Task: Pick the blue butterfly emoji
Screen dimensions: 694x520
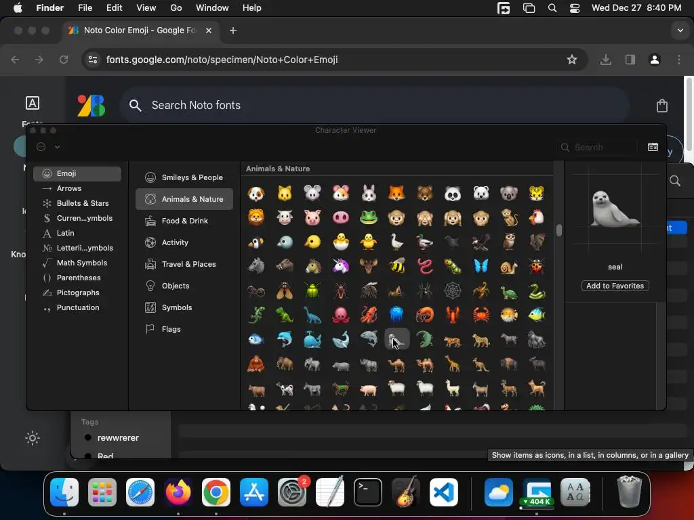Action: click(x=481, y=266)
